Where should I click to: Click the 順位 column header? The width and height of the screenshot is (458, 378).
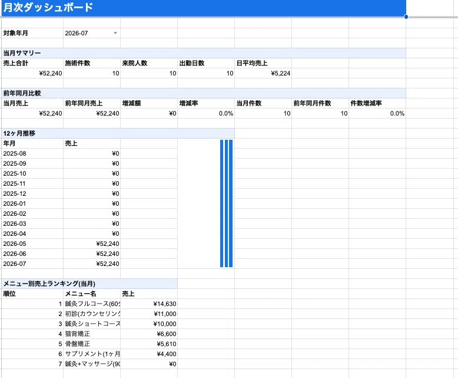coord(32,294)
